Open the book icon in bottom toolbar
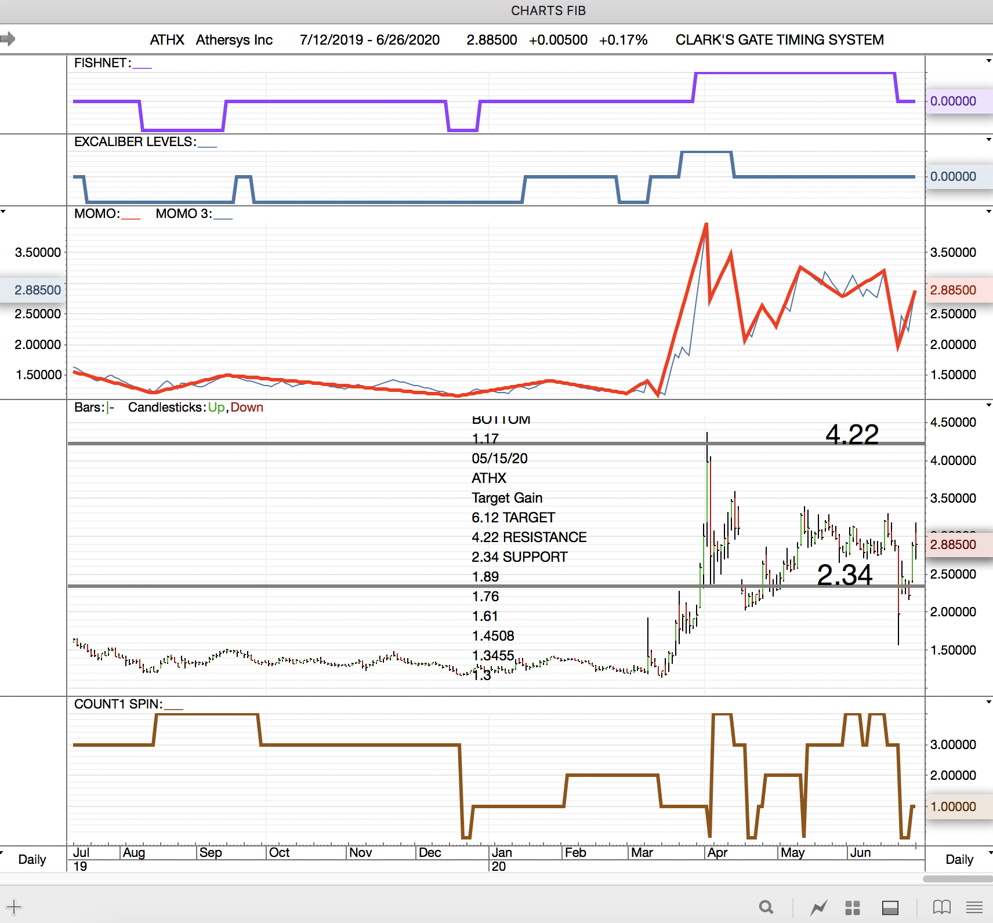 (x=941, y=907)
